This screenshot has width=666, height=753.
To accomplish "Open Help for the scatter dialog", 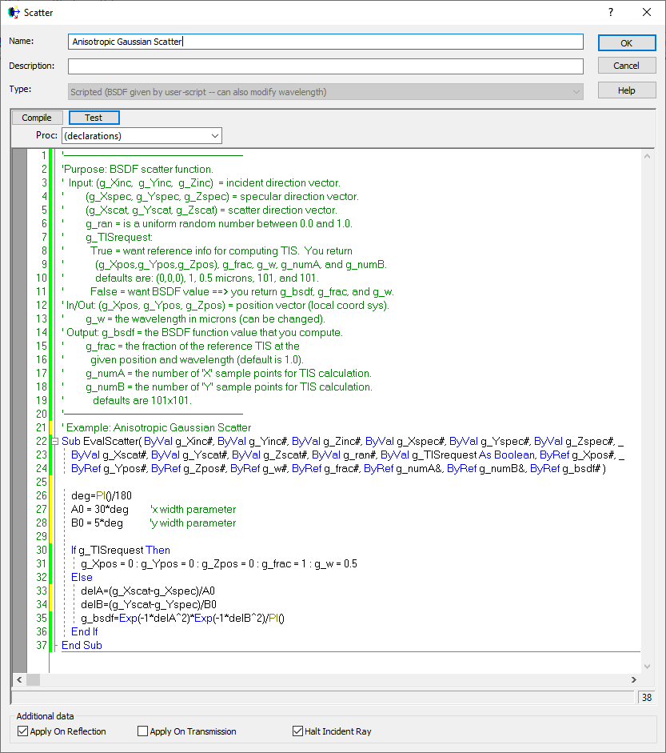I will (627, 91).
